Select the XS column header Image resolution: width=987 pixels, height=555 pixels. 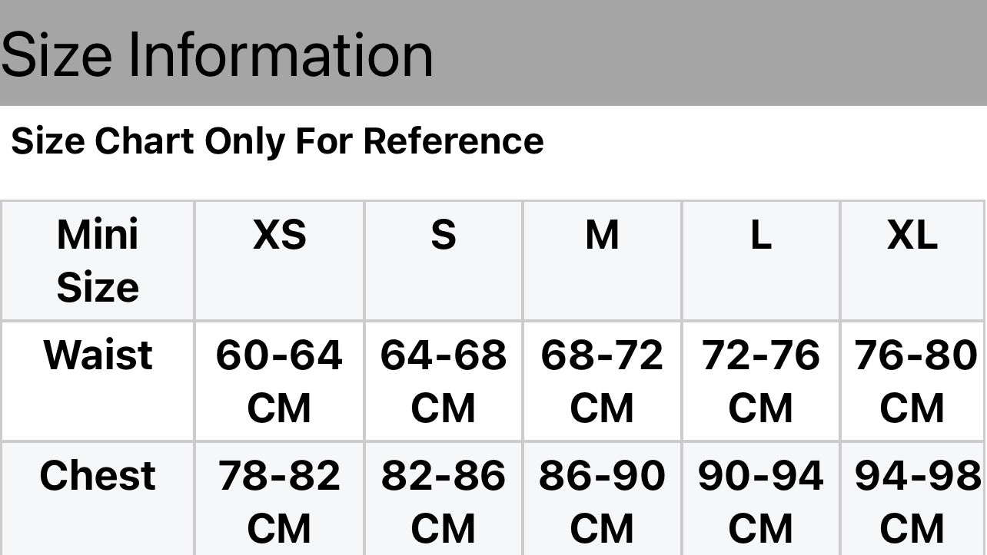[x=280, y=235]
